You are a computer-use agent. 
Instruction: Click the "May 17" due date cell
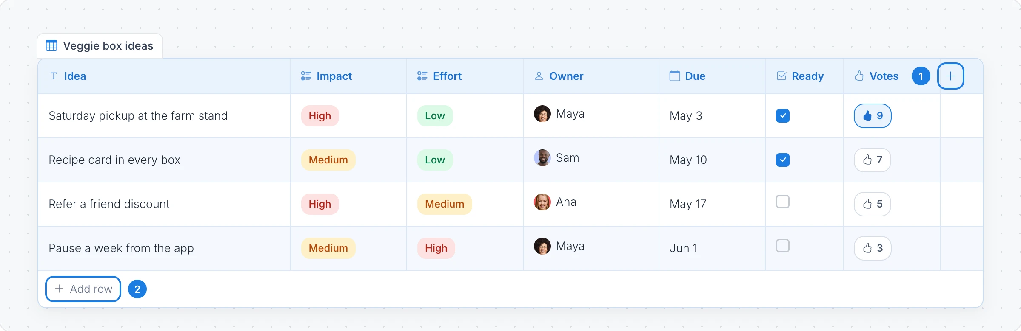712,204
